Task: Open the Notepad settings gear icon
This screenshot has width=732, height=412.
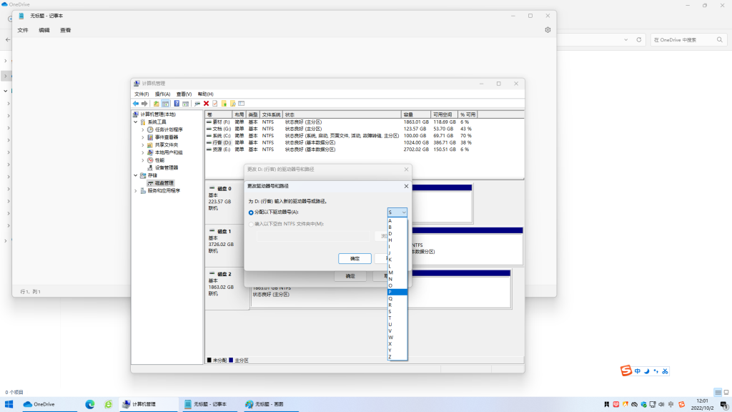Action: (548, 30)
